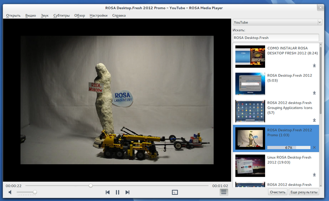Click title 'Linux ROSA Desktop Fresh 2012 (19:03)'
329x201 pixels.
(289, 160)
